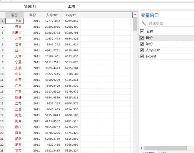Select the 宁夏 province cell

pos(14,62)
